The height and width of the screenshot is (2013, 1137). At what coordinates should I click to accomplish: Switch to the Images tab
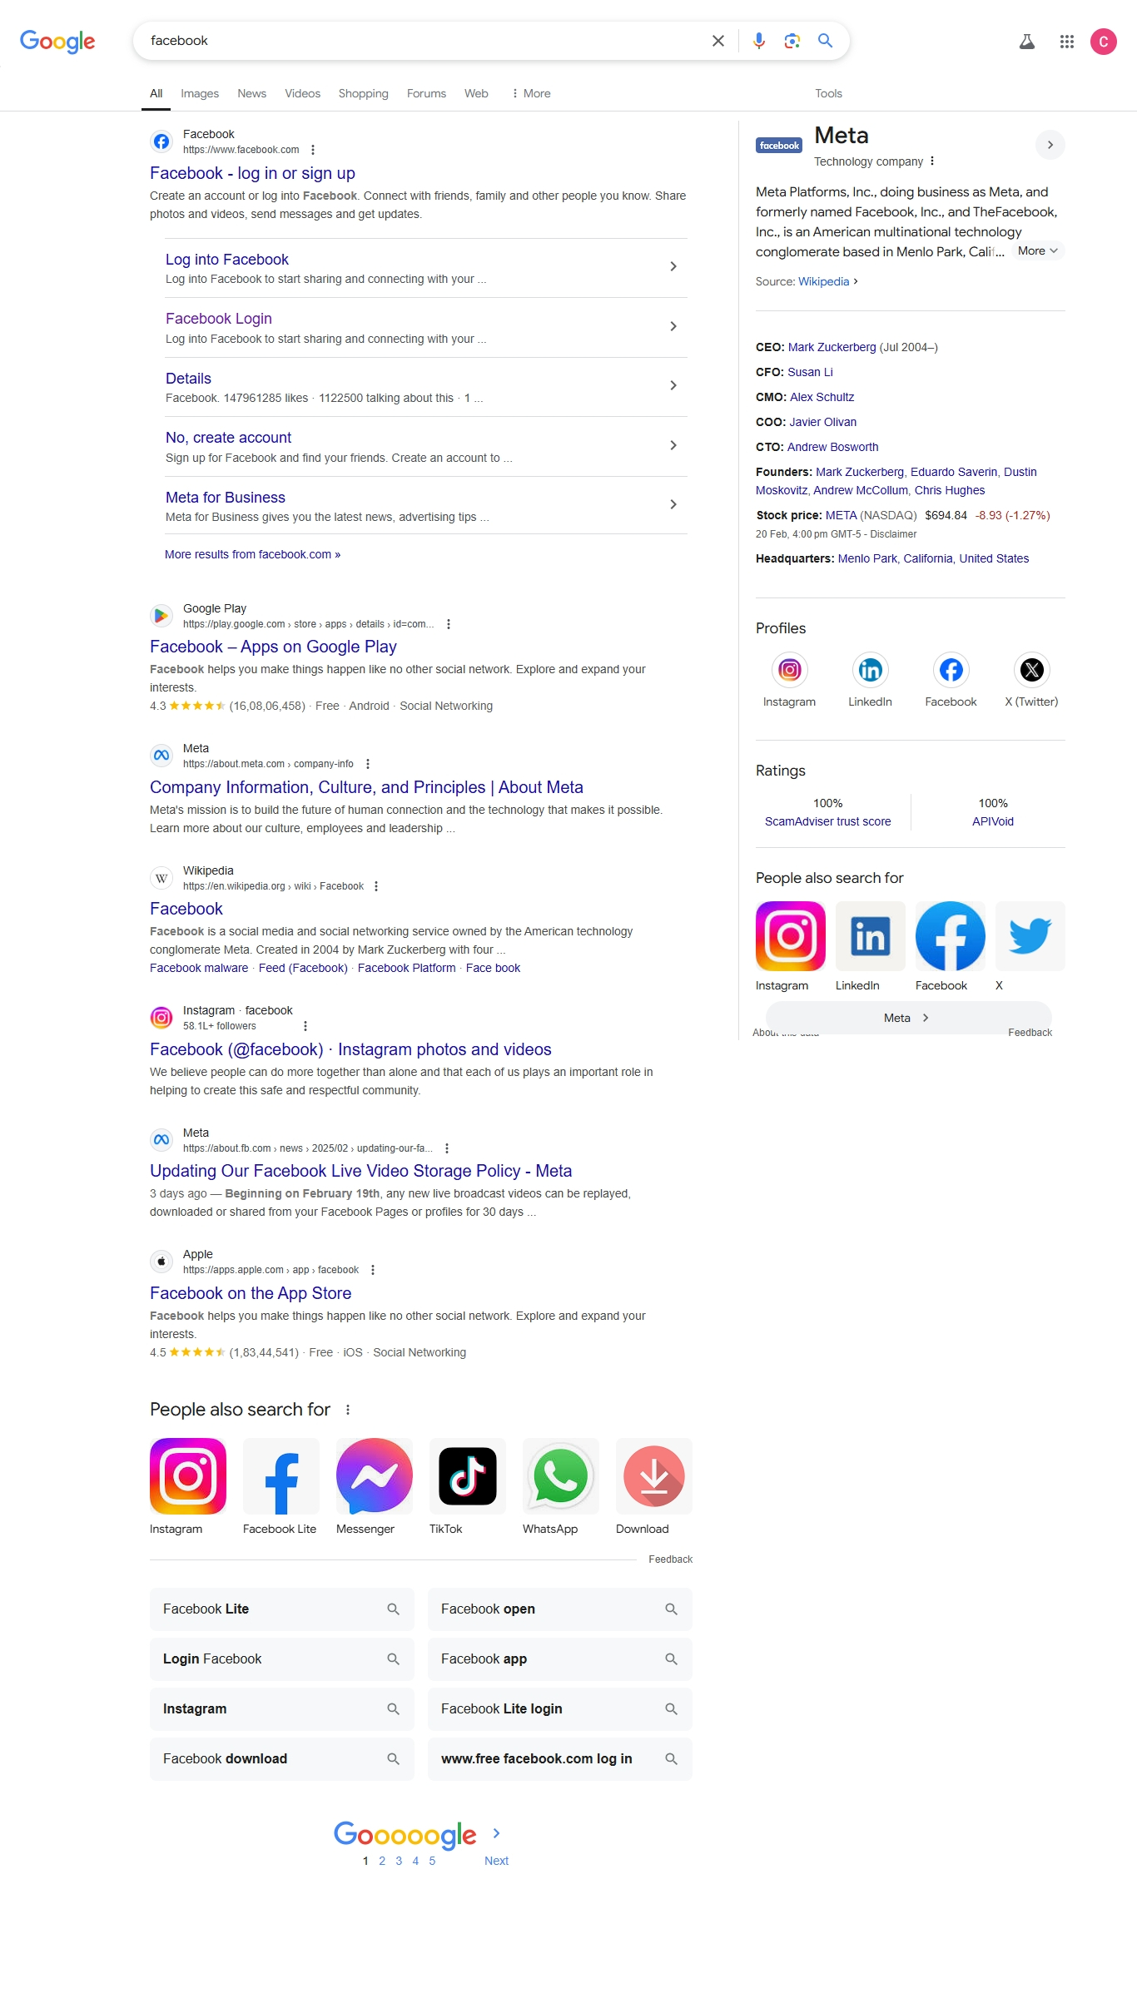[x=200, y=93]
